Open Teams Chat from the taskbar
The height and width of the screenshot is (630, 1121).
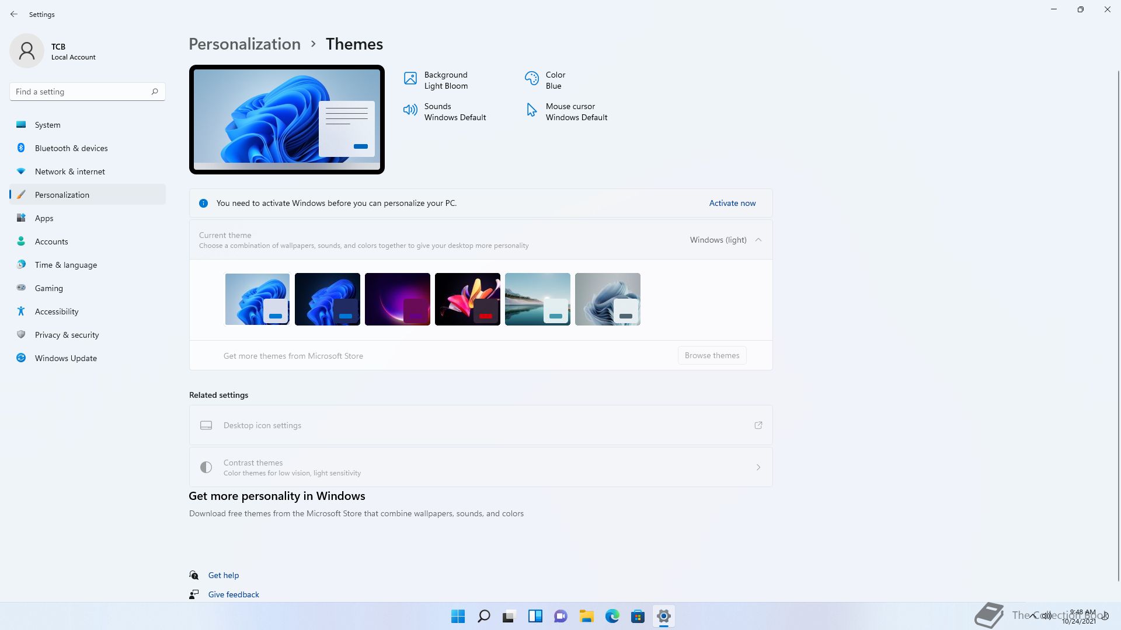561,616
